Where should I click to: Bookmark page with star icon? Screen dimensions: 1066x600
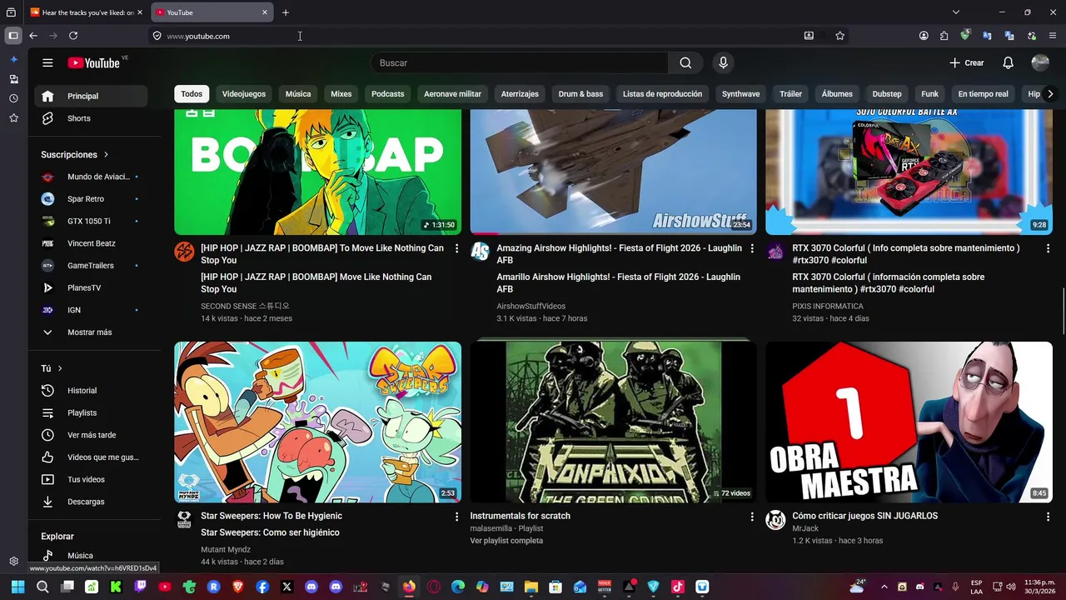click(839, 36)
